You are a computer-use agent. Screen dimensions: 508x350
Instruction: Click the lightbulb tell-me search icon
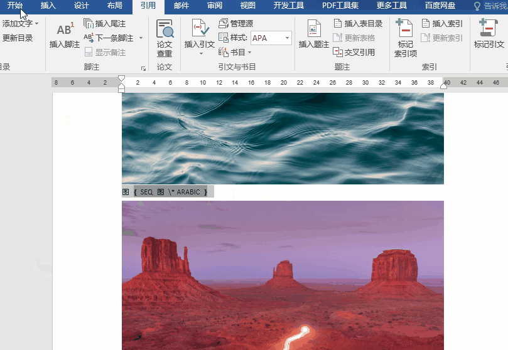pos(477,6)
